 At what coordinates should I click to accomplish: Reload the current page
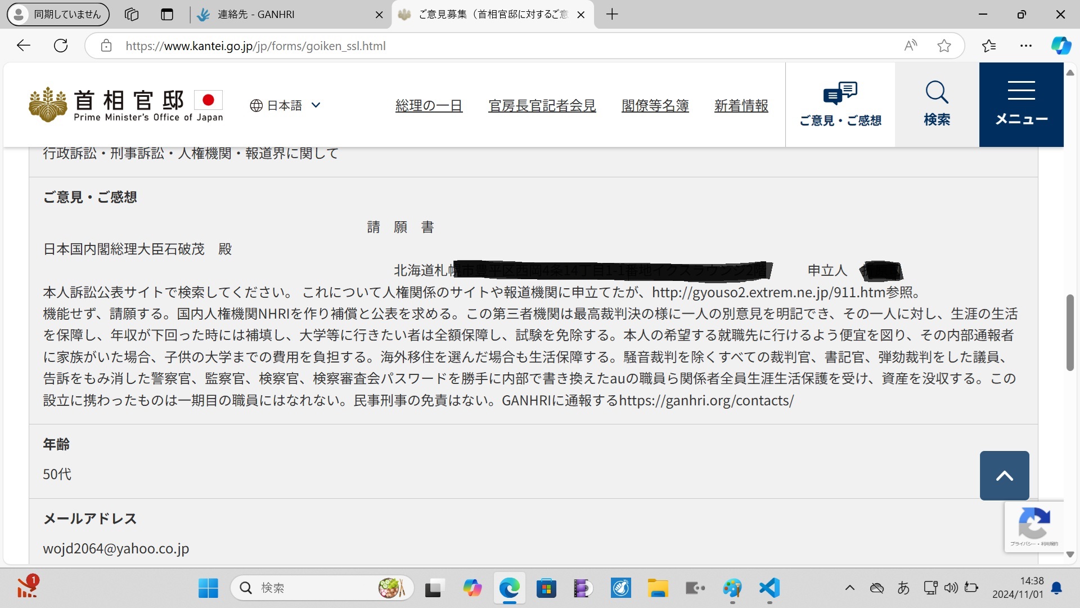click(61, 46)
